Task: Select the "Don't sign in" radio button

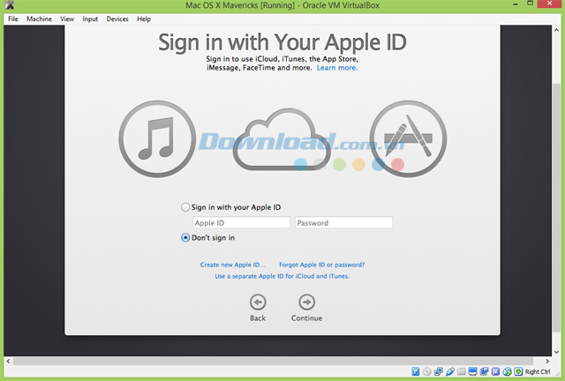Action: [x=185, y=237]
